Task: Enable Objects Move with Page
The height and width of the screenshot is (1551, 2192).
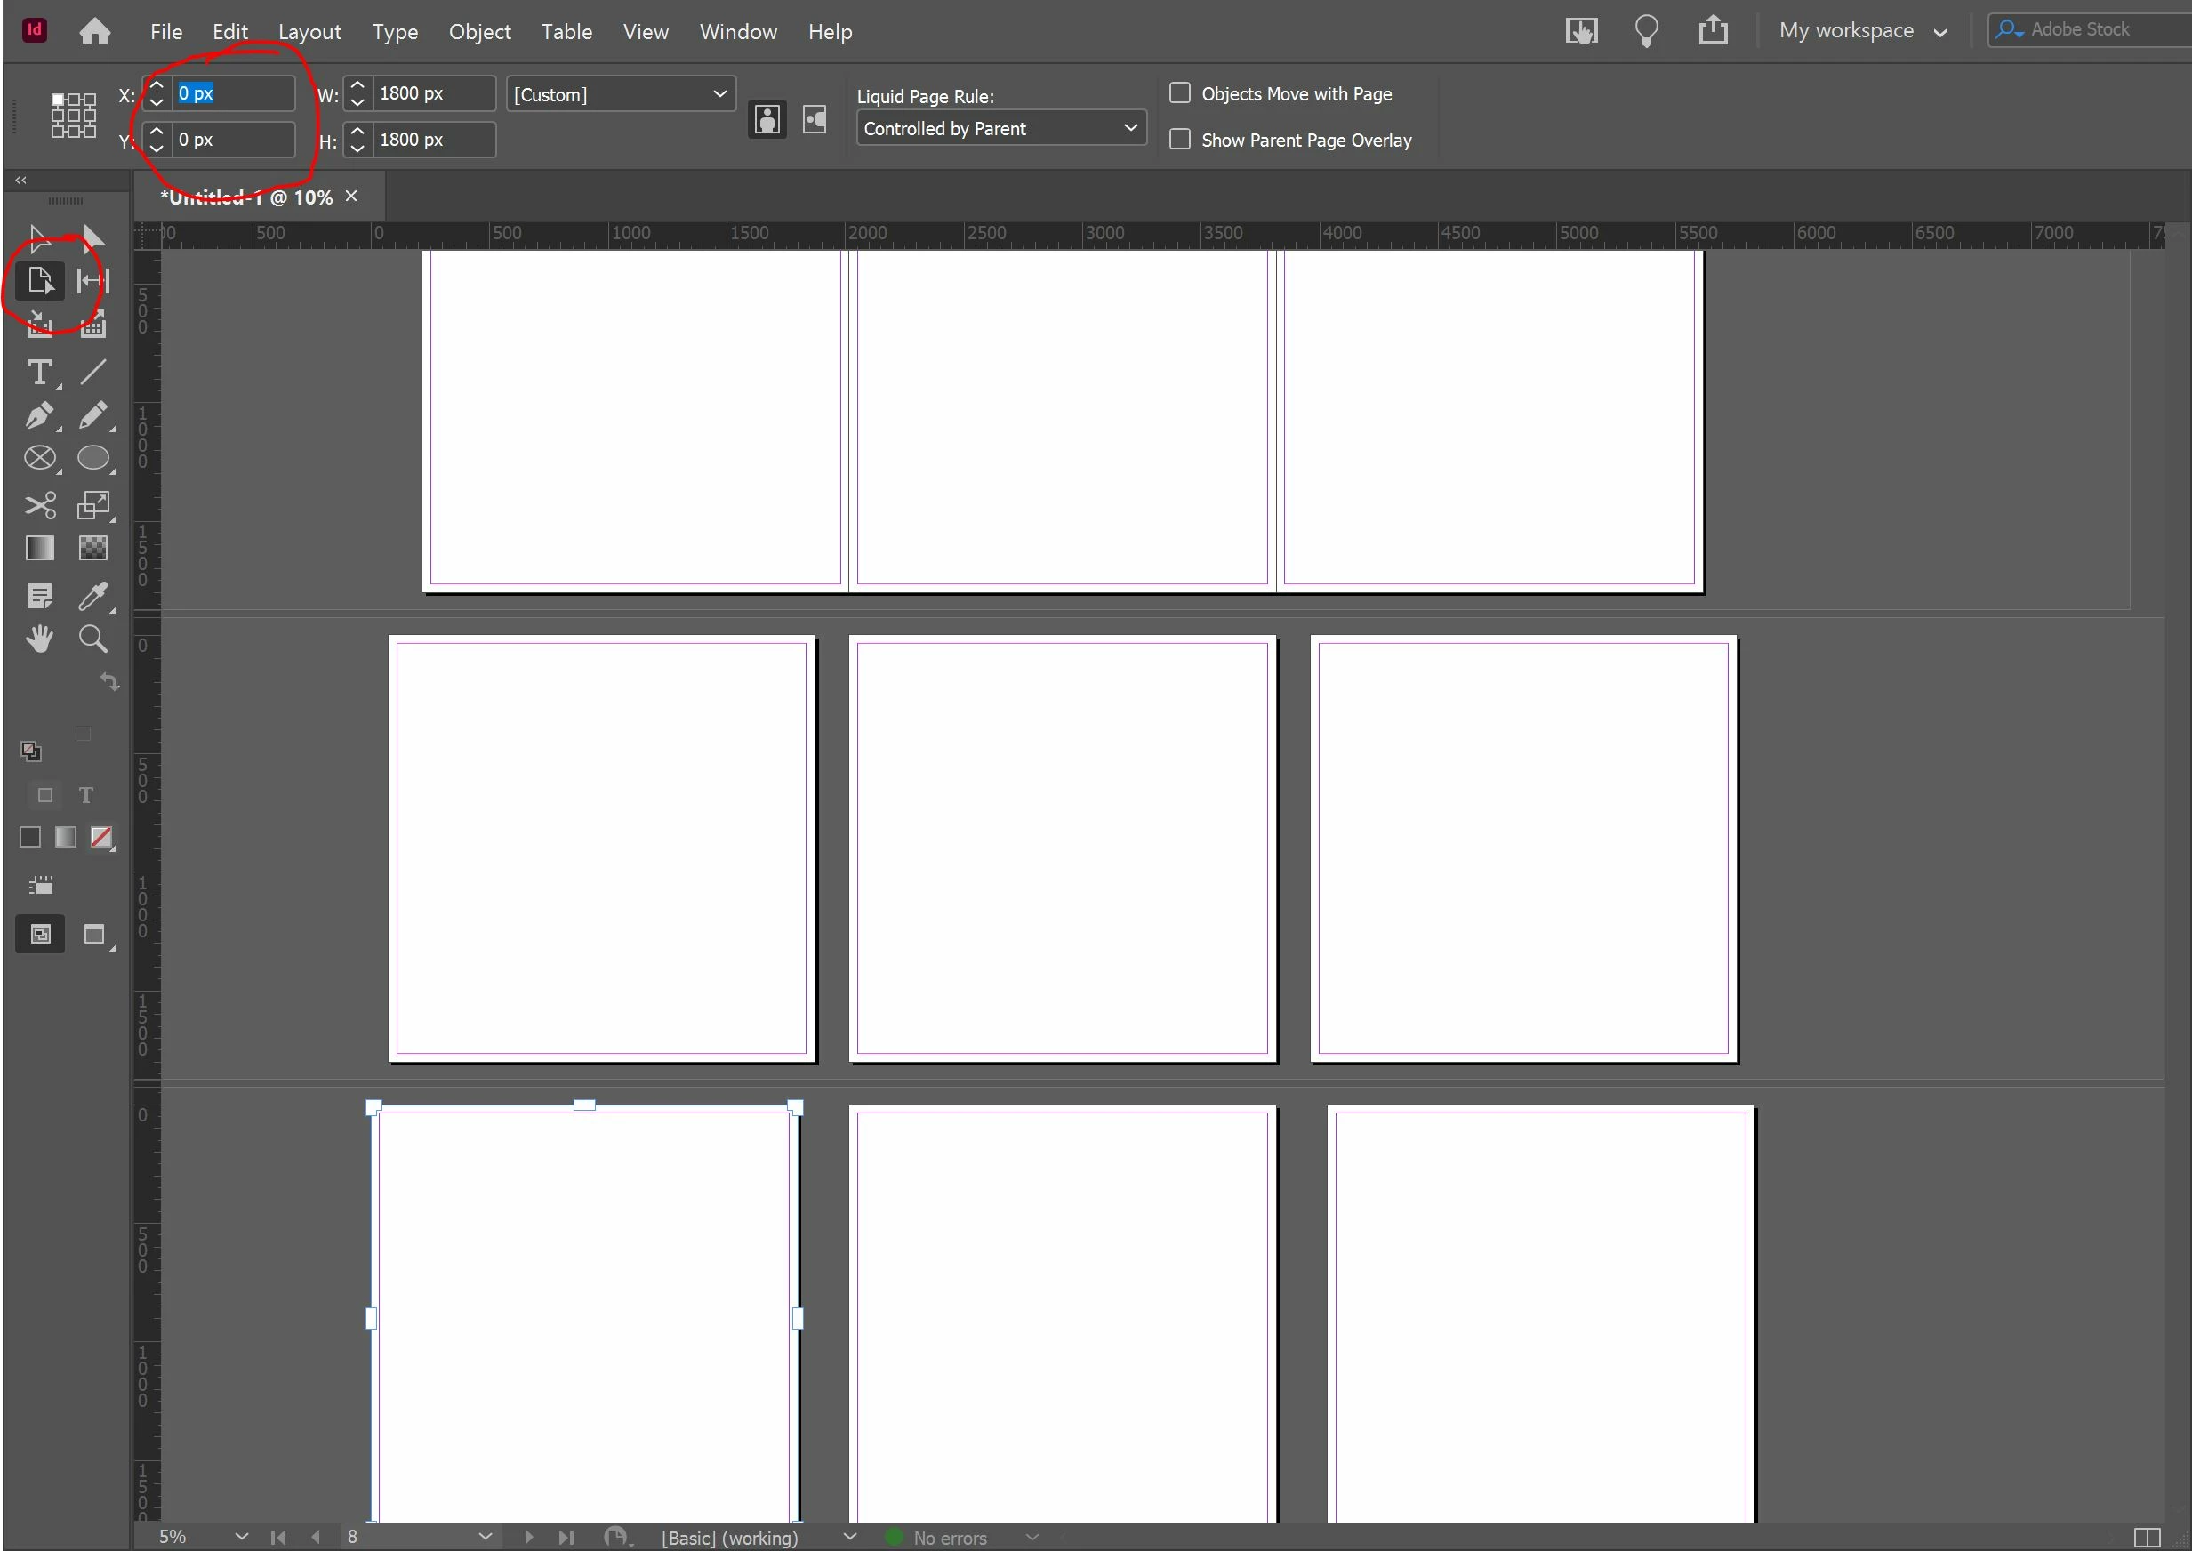Action: click(1180, 93)
